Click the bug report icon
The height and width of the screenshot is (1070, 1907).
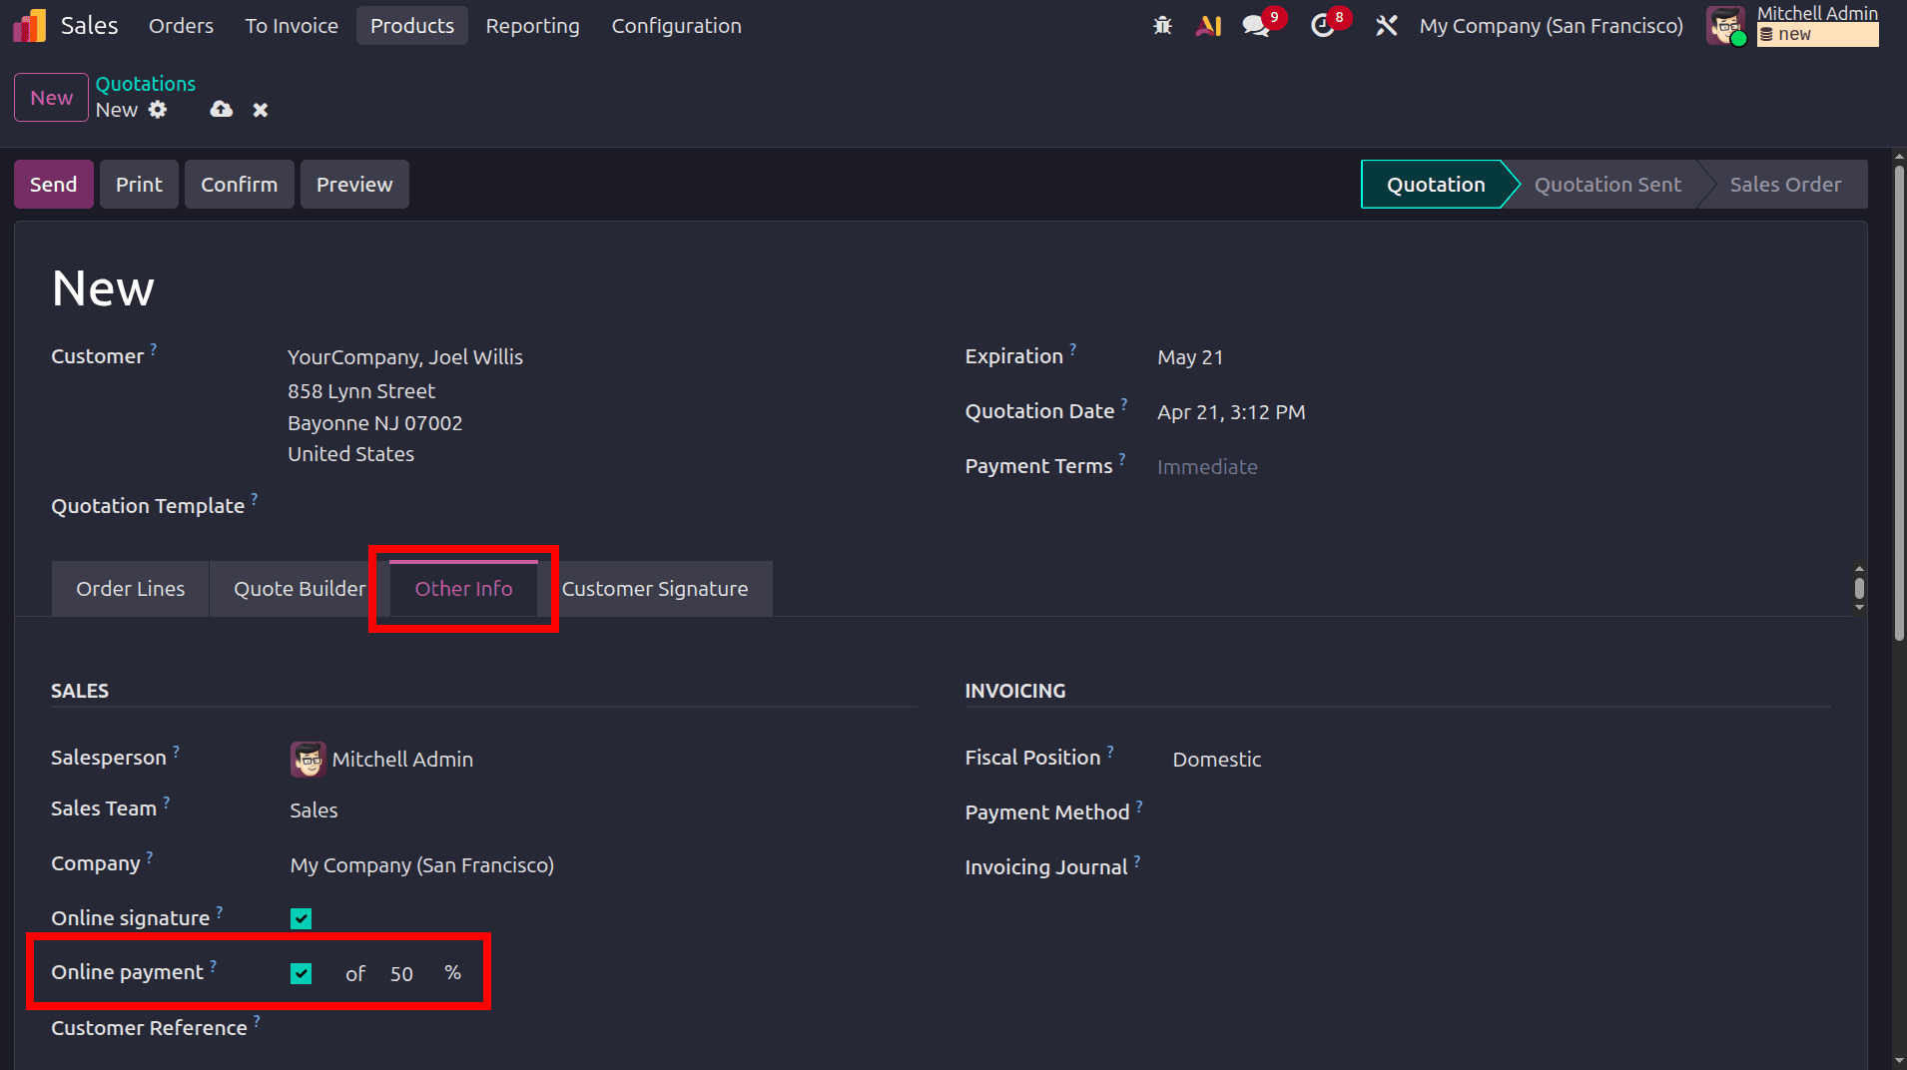click(x=1162, y=25)
